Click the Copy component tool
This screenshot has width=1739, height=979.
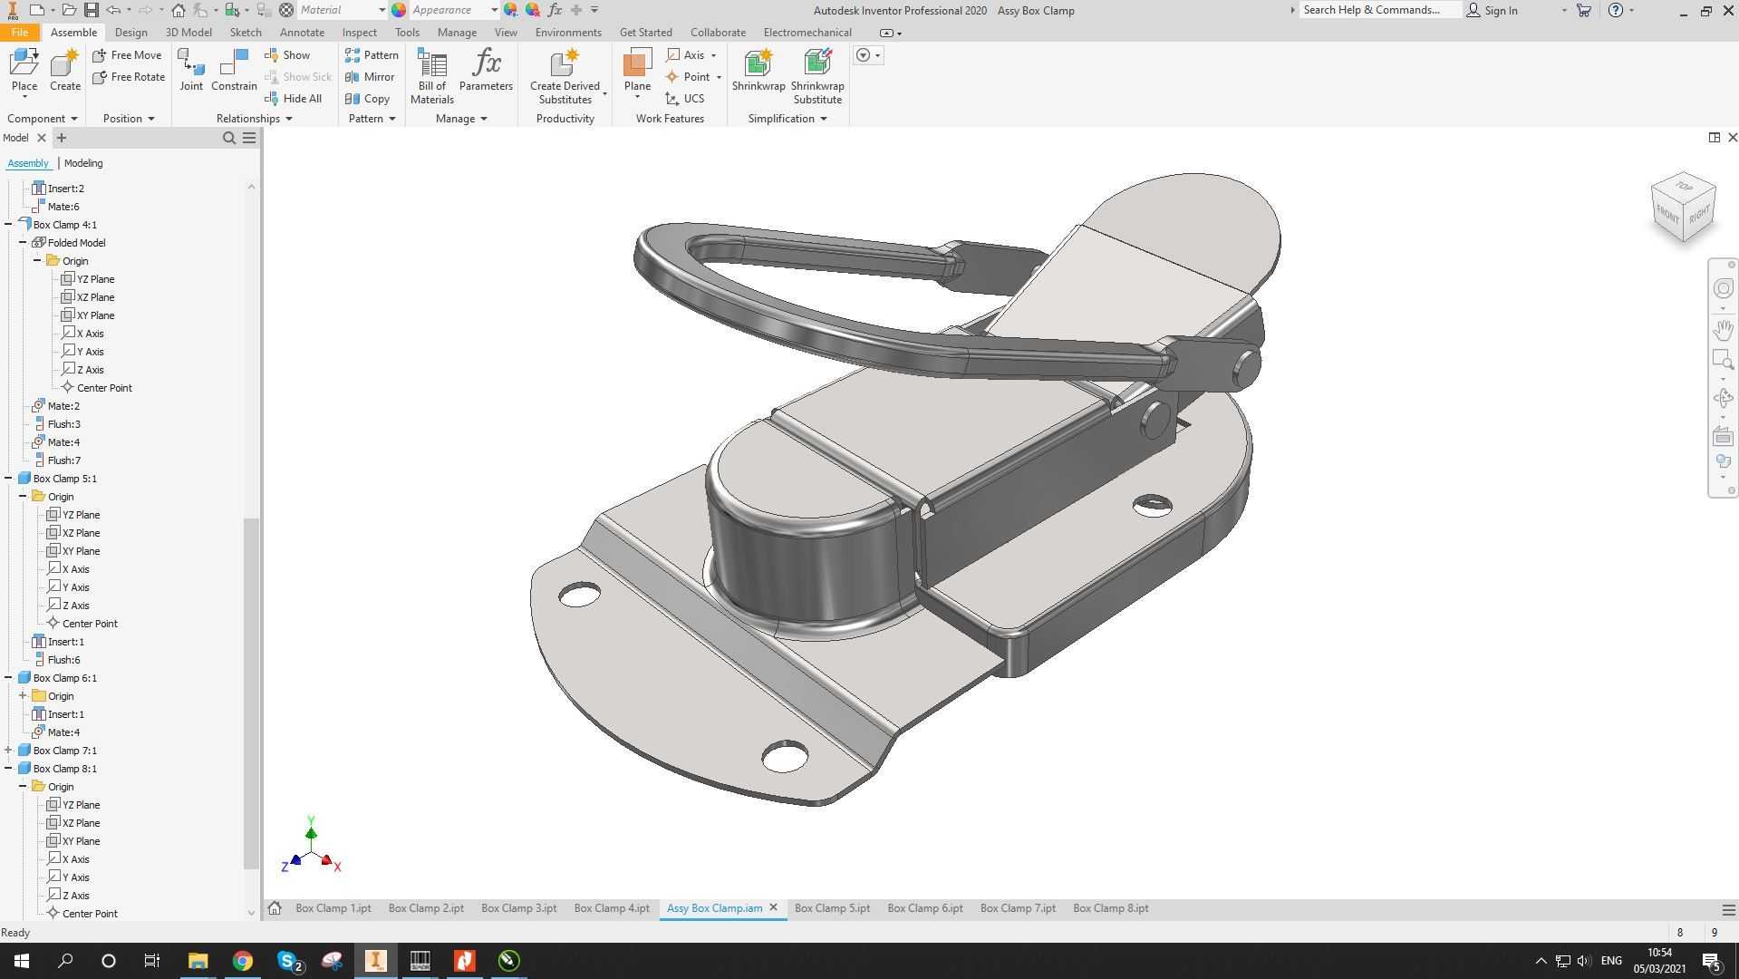(368, 99)
